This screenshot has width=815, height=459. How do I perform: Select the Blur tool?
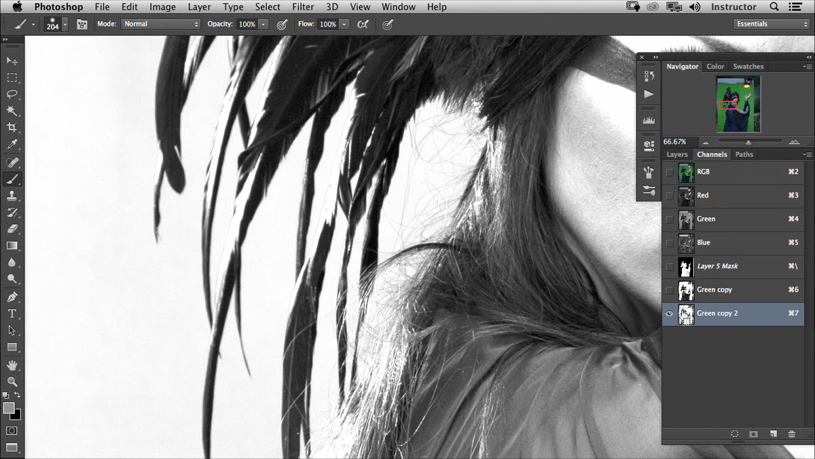[12, 262]
